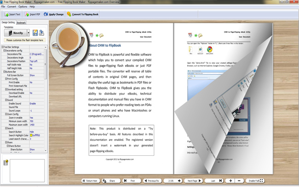Click Enable FullScreen button
The width and height of the screenshot is (299, 187).
(x=255, y=181)
